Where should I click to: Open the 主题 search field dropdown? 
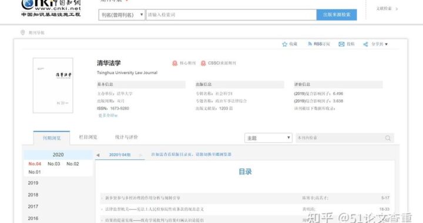pos(268,138)
